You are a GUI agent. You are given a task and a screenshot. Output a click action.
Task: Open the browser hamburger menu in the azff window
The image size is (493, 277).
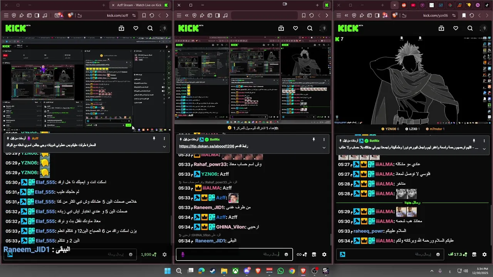[x=6, y=15]
